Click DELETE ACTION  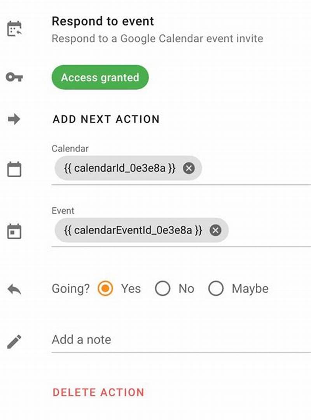(x=97, y=392)
